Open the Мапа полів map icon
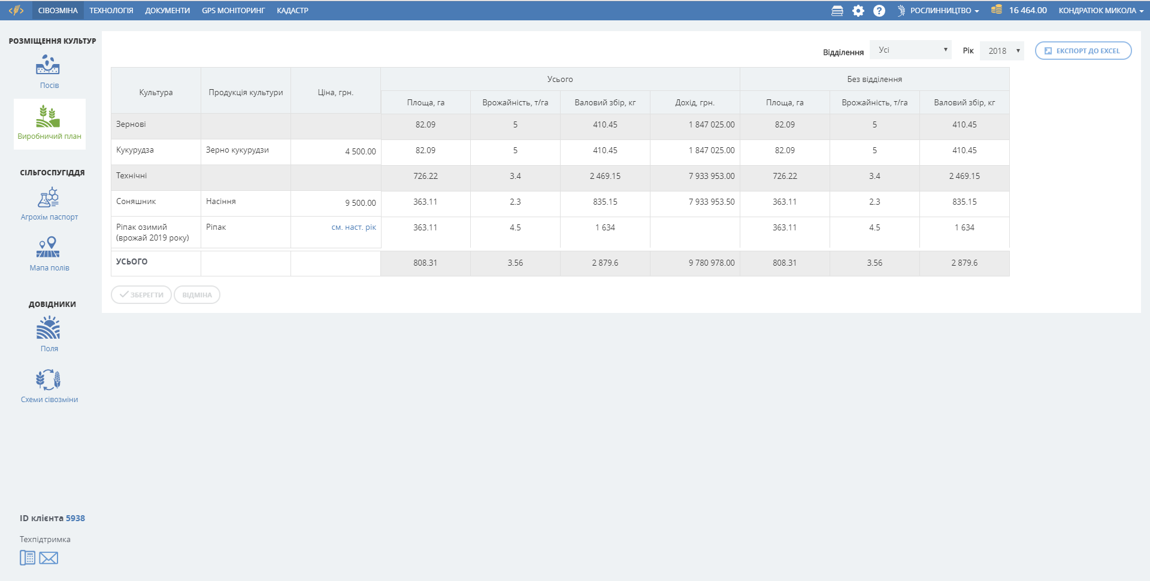This screenshot has height=581, width=1150. pyautogui.click(x=48, y=247)
